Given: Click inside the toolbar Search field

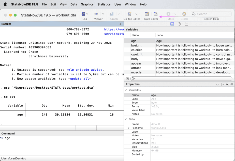Looking at the screenshot, I should [x=211, y=14].
